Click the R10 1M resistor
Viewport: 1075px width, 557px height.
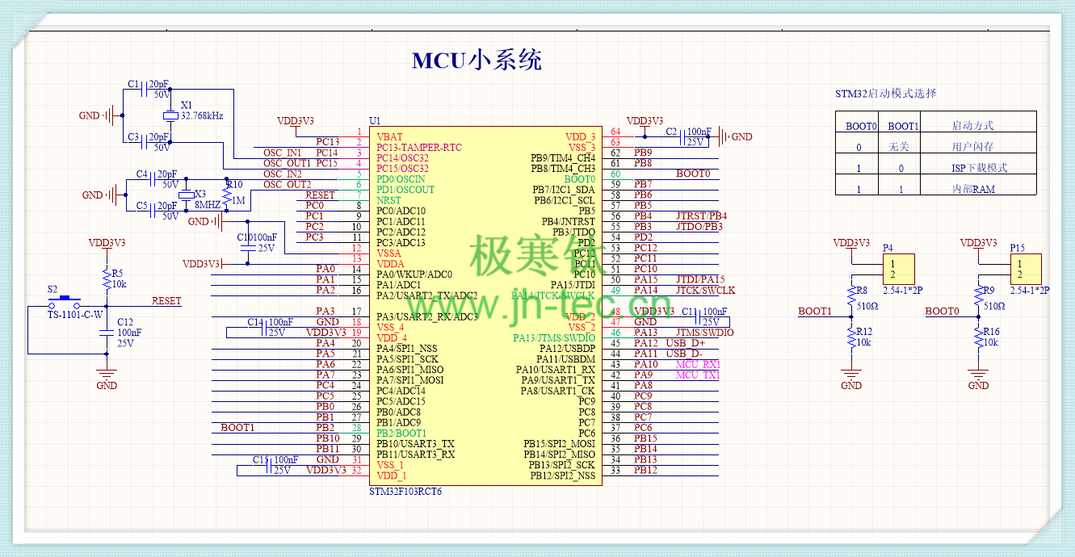[x=229, y=195]
